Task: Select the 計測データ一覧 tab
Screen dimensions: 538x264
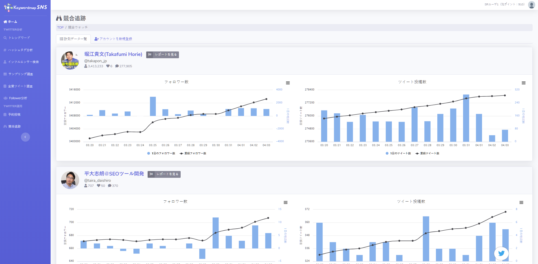Action: coord(74,39)
